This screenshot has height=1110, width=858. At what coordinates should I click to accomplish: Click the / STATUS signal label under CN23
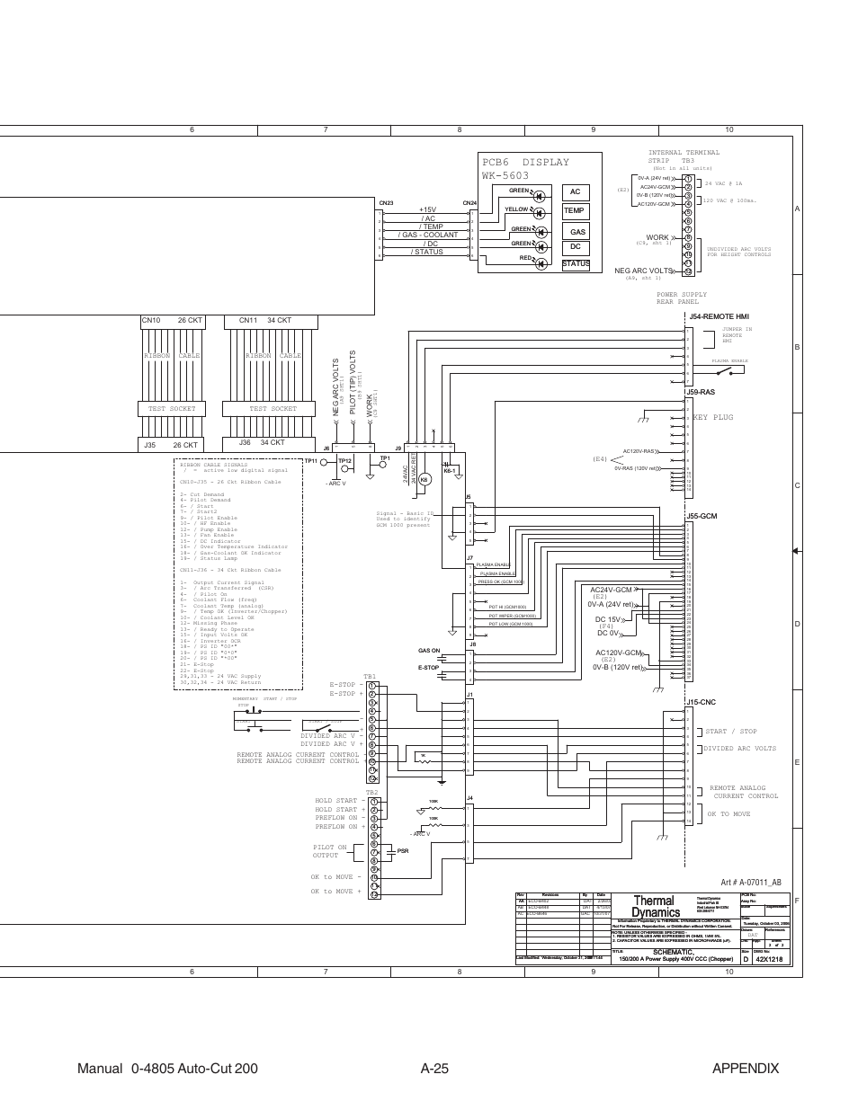tap(427, 252)
